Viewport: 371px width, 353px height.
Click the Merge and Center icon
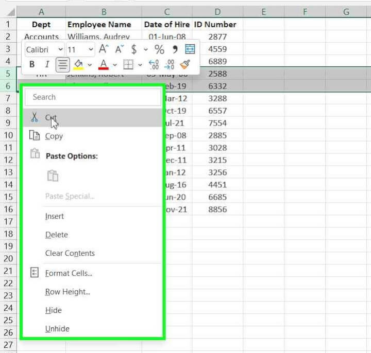[x=190, y=49]
